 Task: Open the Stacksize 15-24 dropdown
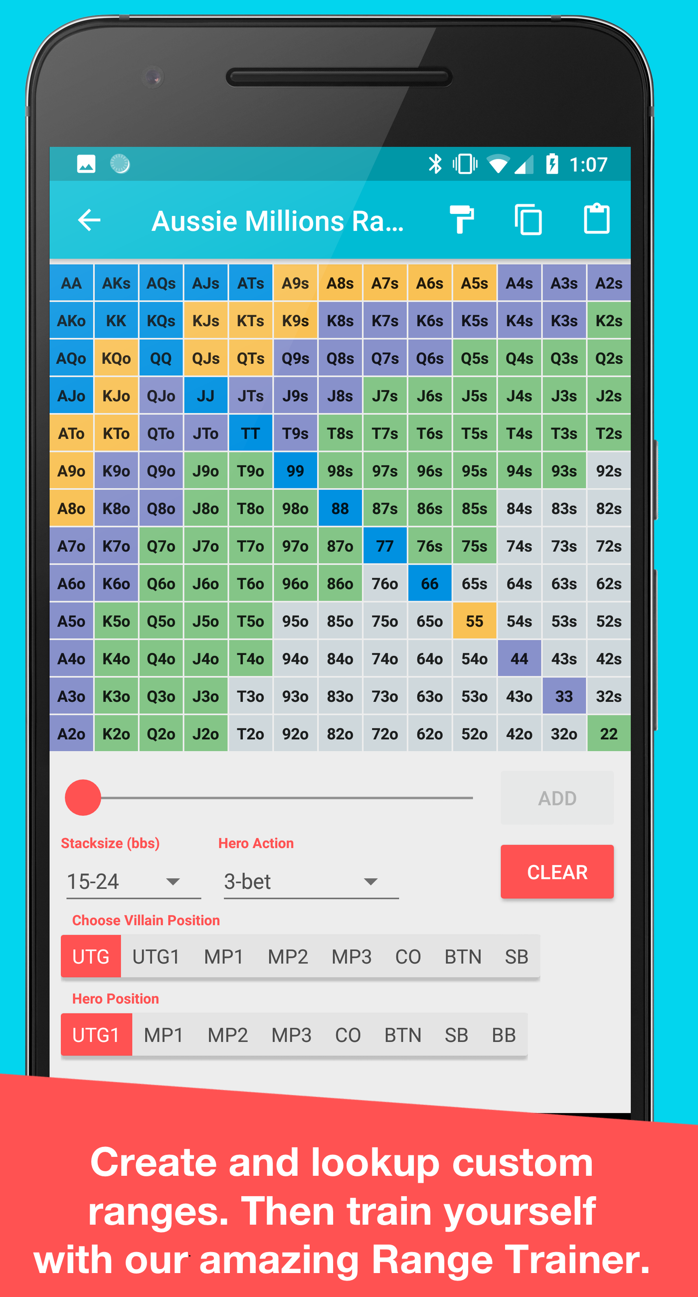click(x=133, y=881)
